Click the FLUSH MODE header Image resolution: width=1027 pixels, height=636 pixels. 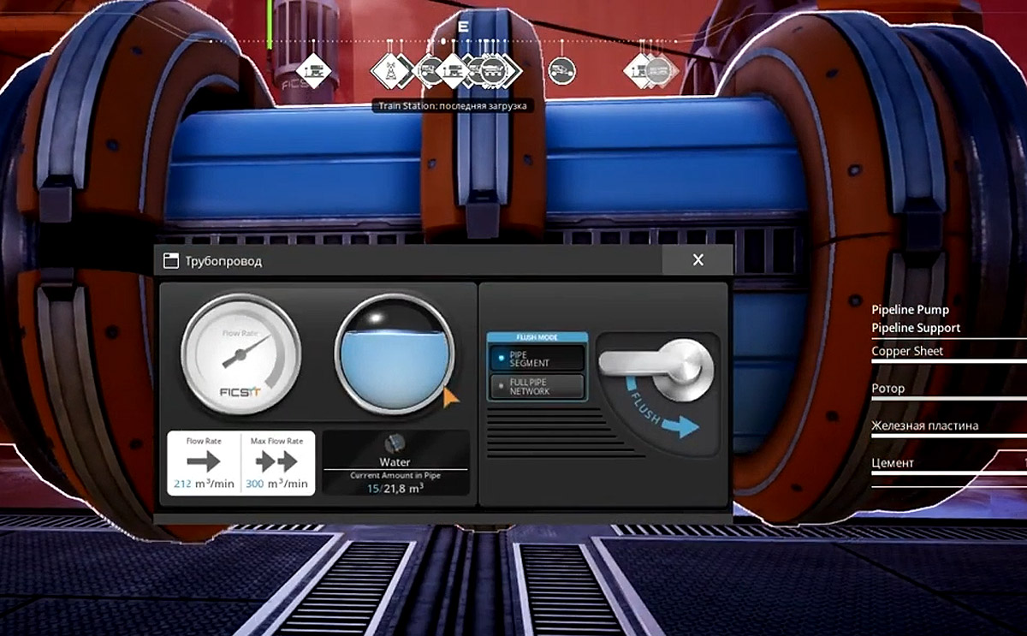[x=537, y=337]
